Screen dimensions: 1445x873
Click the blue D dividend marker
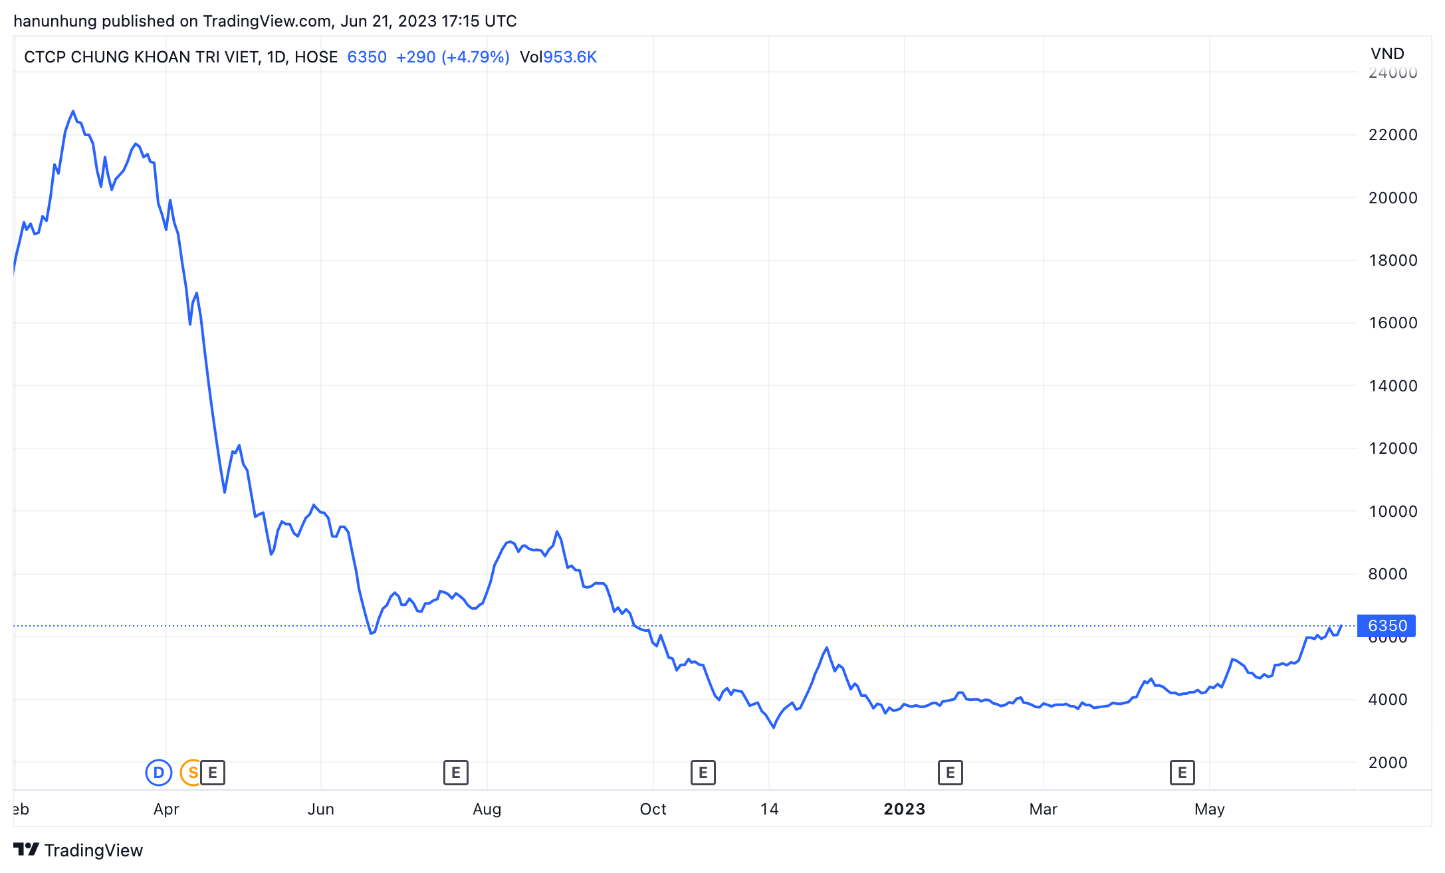(158, 773)
